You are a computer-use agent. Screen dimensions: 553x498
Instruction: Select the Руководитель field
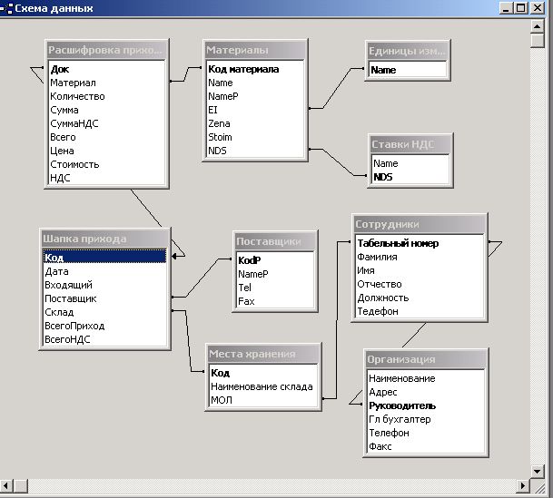pyautogui.click(x=426, y=405)
